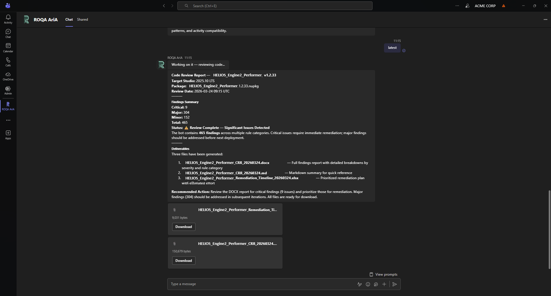
Task: Go back using the back arrow
Action: pyautogui.click(x=164, y=6)
